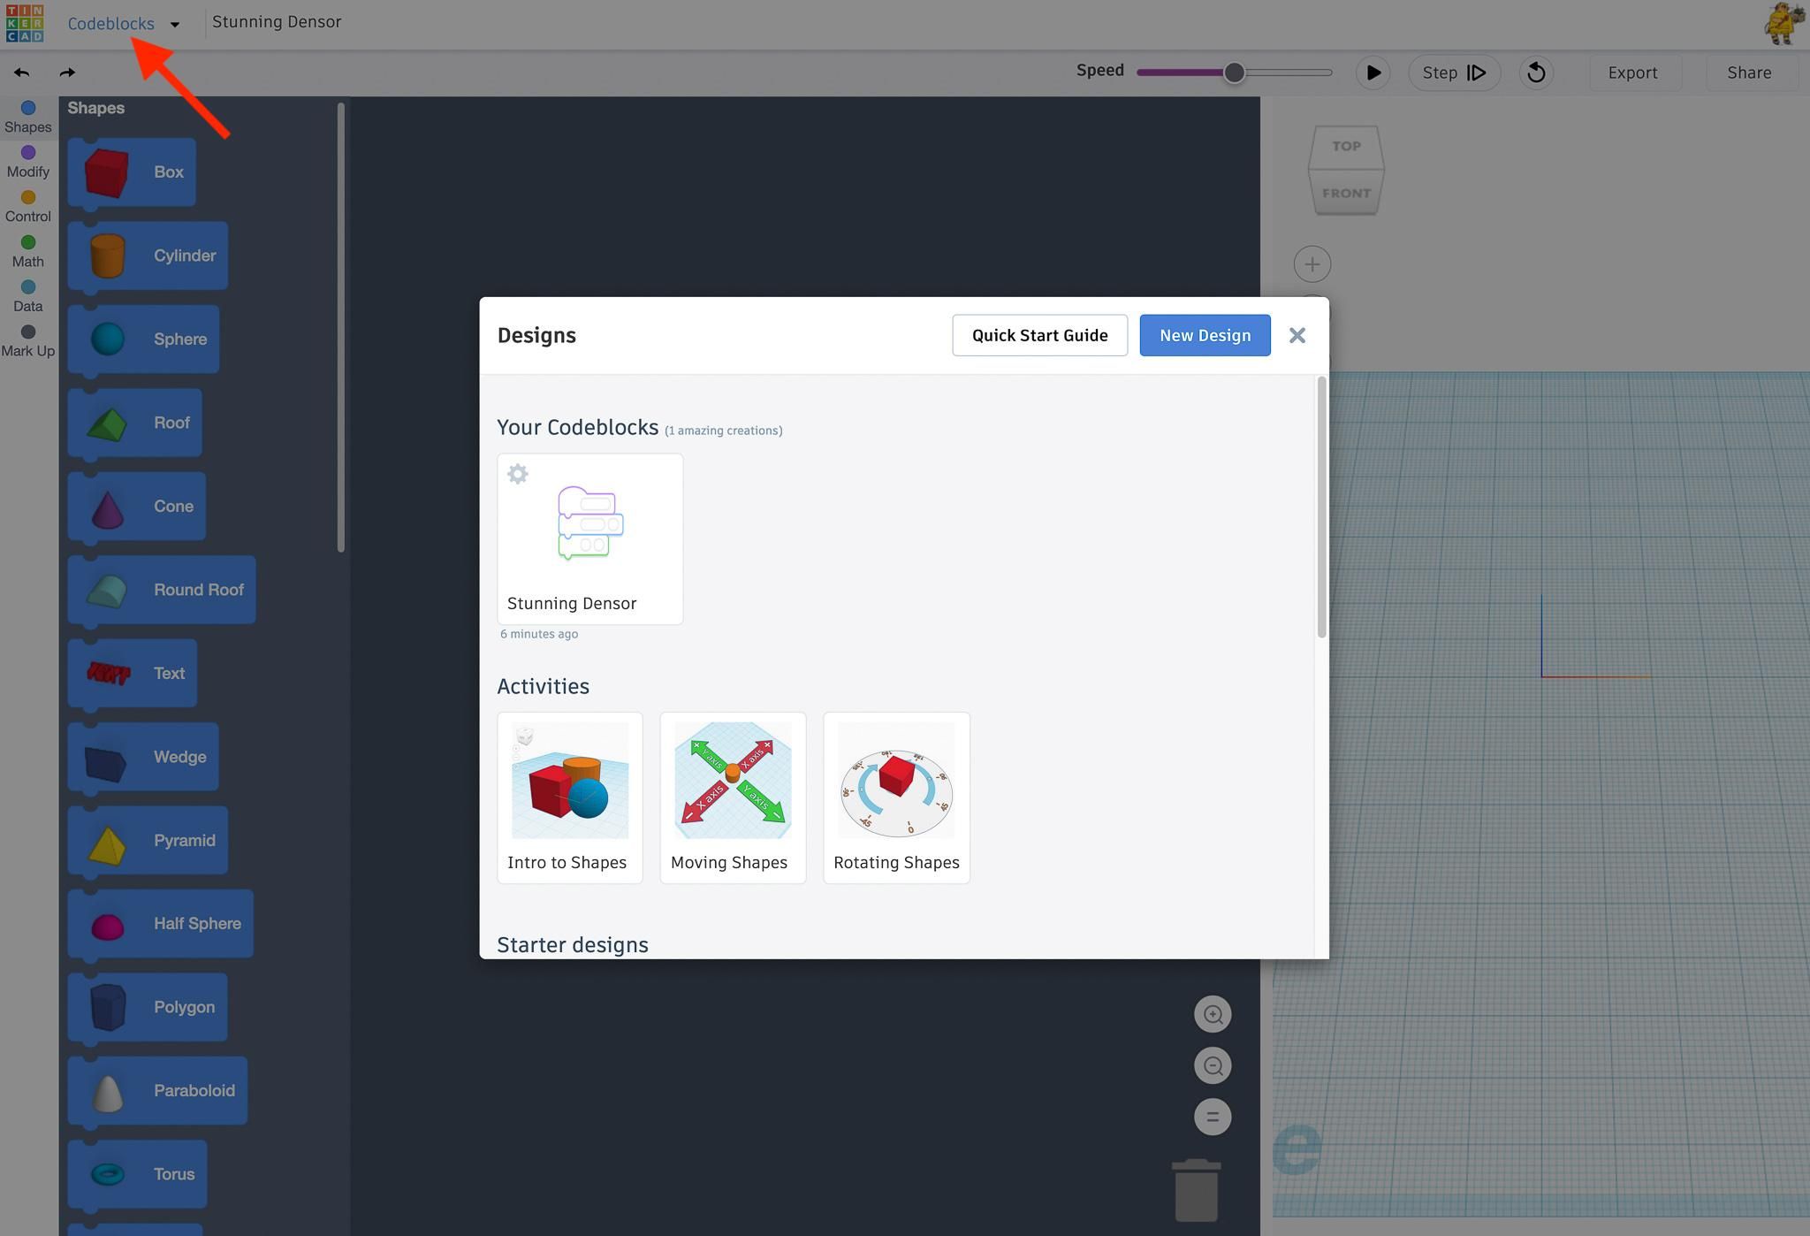Click the undo arrow icon

point(22,72)
